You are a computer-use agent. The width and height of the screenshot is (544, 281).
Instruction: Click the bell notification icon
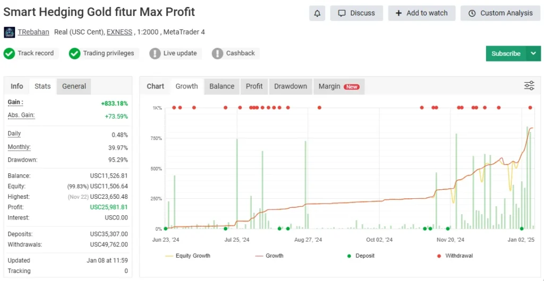tap(317, 13)
